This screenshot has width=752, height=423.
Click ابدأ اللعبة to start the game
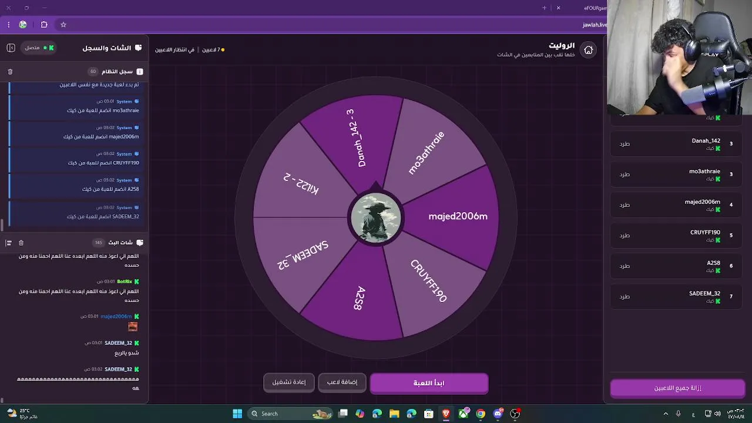pos(429,383)
